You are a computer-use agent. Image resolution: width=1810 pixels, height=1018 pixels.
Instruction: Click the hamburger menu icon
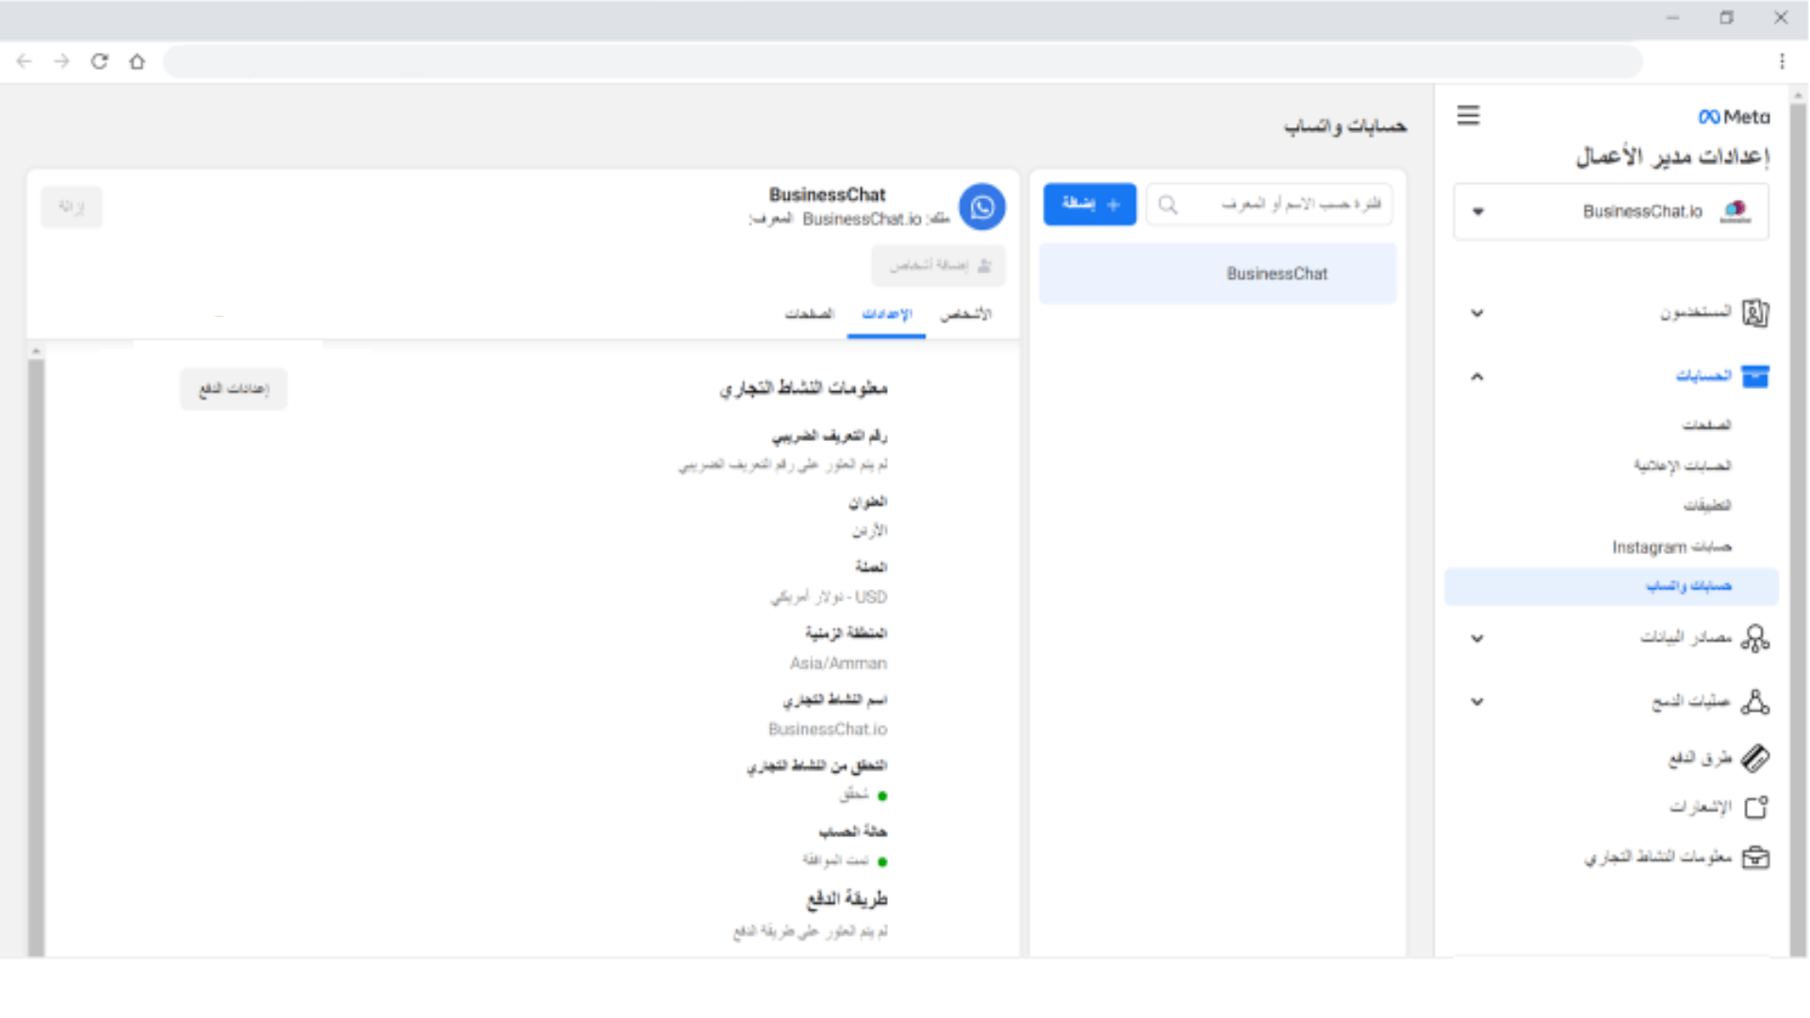(1468, 116)
